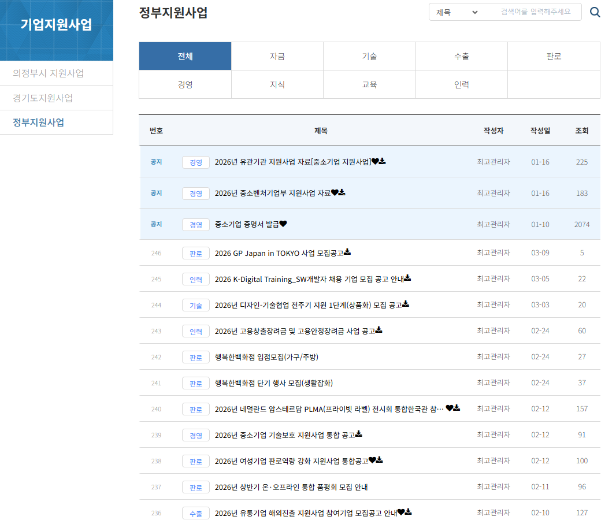Open 2026년 상반기 온·오프라인 통합 품평회 post

click(x=291, y=487)
